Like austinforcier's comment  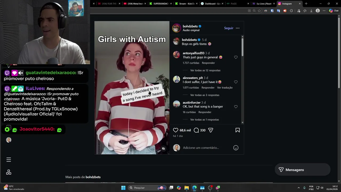(x=236, y=107)
